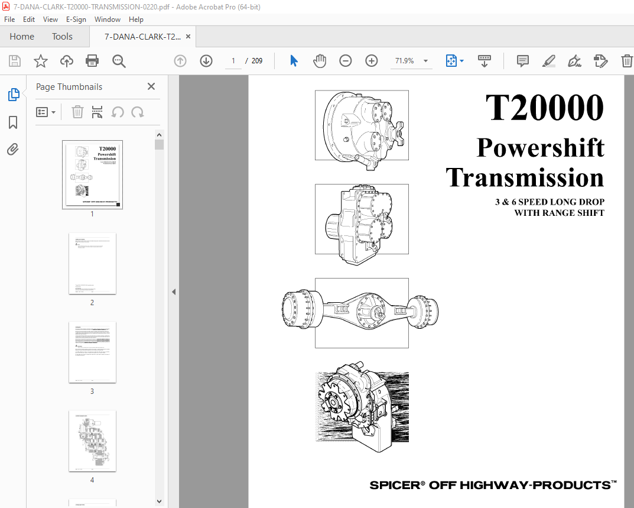Select the 7-DANA-CLARK-T2... document tab
The image size is (634, 508).
(x=142, y=37)
